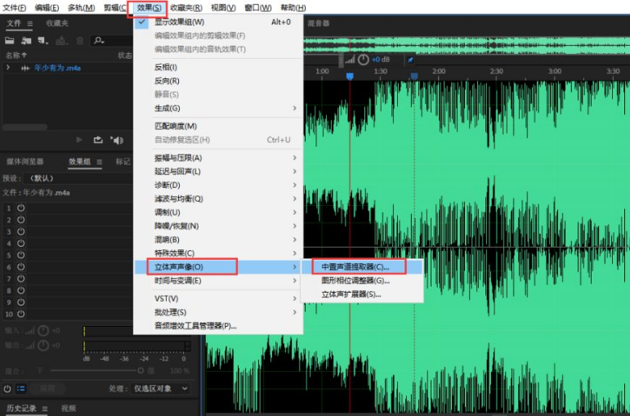Switch to the 媒体浏览器 tab
This screenshot has height=416, width=630.
(x=25, y=162)
